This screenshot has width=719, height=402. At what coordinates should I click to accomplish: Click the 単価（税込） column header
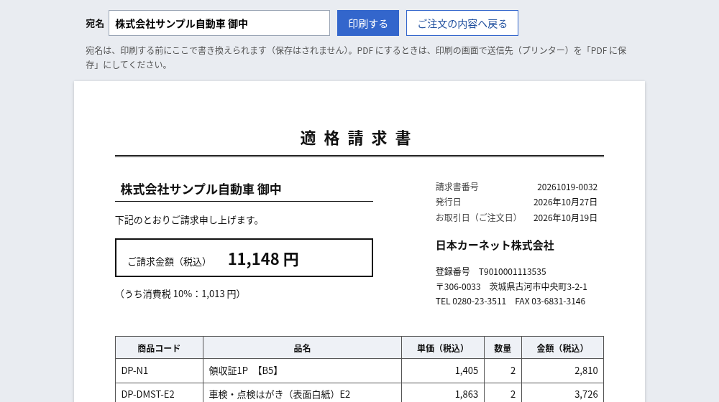[443, 348]
